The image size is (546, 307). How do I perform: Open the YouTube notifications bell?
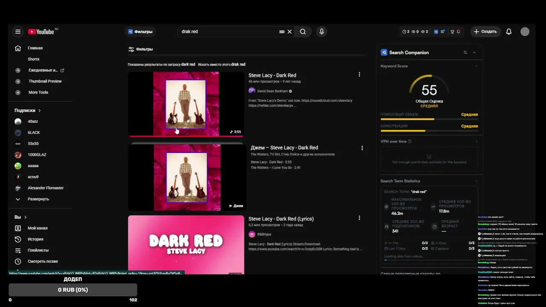[509, 32]
